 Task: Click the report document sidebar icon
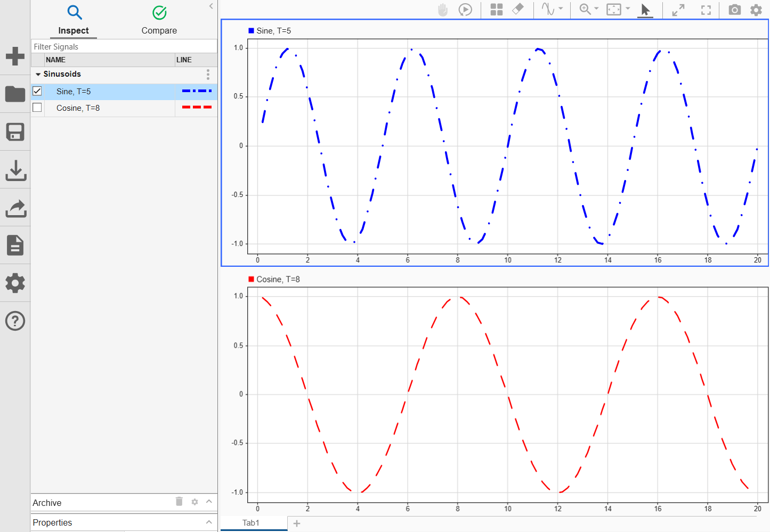15,245
